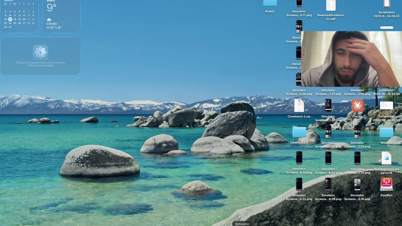Click the Simulator Screens...2.05.png label
This screenshot has height=226, width=402.
click(x=357, y=92)
